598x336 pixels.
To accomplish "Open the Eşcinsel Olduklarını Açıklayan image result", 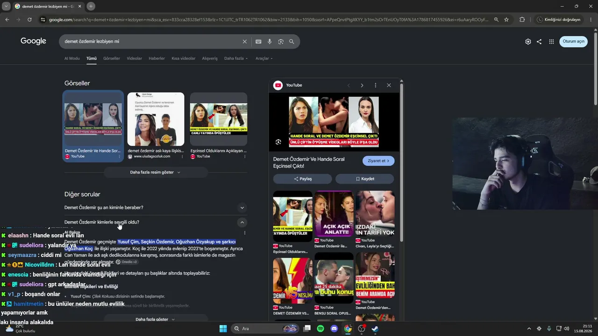I will 218,126.
